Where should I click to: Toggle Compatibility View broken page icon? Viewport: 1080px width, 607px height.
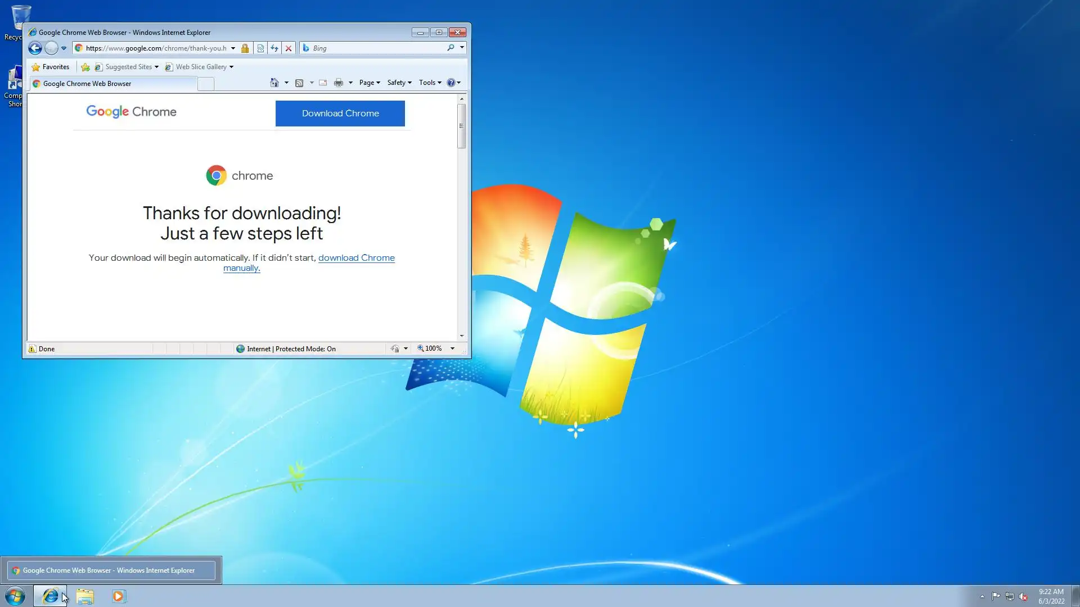coord(260,48)
